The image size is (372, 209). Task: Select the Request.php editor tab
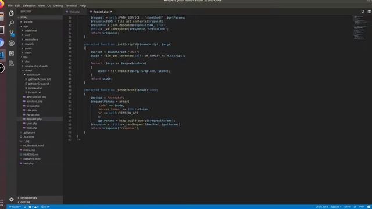(101, 12)
